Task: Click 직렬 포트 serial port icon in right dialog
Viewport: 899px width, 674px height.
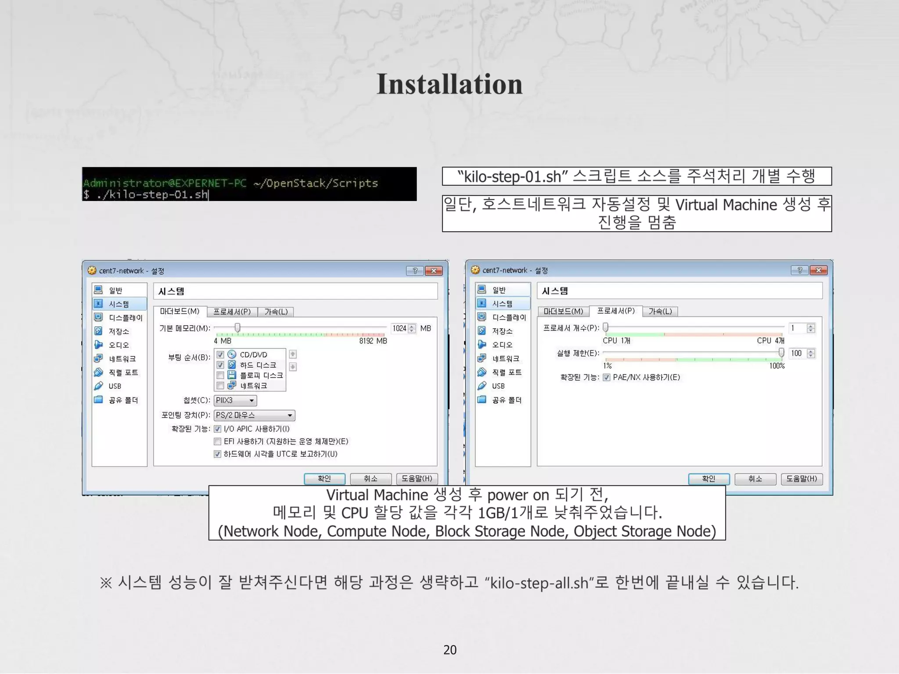Action: (482, 372)
